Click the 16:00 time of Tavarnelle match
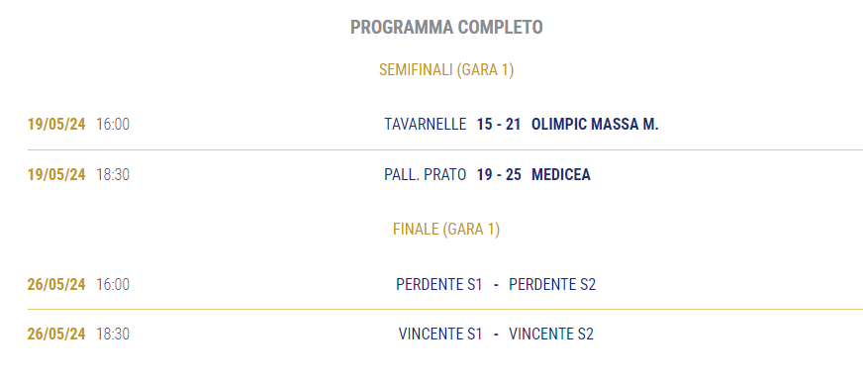 tap(113, 125)
